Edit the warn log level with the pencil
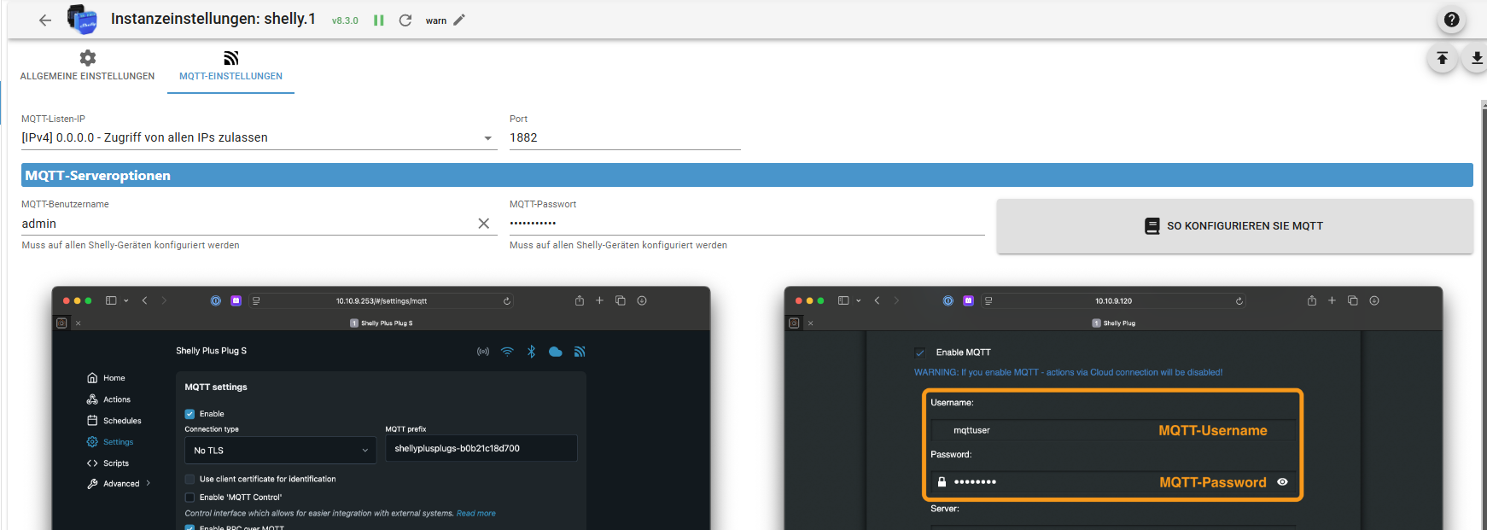 pos(459,20)
